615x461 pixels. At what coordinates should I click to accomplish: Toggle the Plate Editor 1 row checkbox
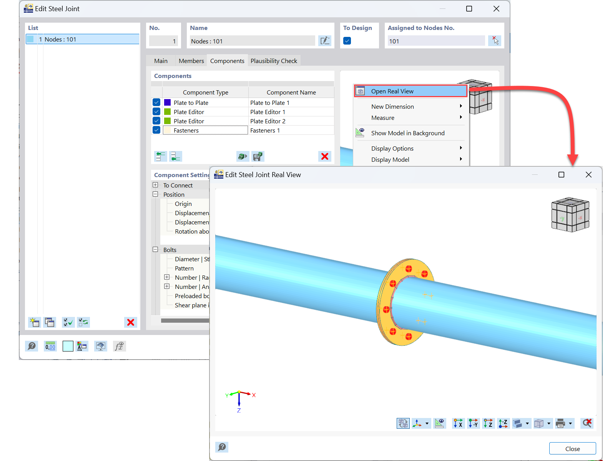tap(156, 112)
